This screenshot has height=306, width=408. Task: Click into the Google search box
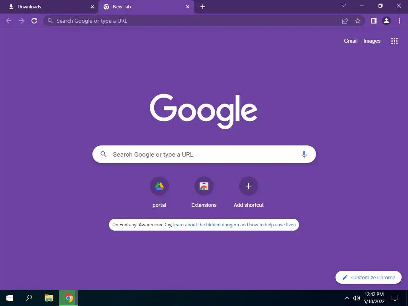(x=204, y=154)
